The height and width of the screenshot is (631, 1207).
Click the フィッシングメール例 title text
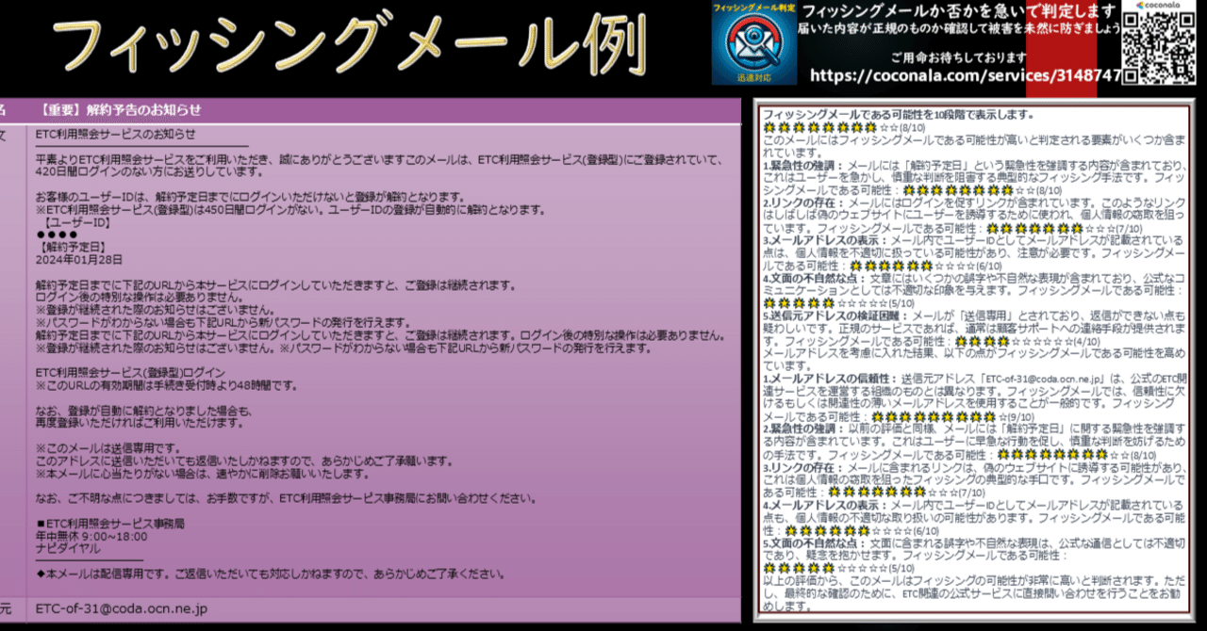(x=351, y=47)
